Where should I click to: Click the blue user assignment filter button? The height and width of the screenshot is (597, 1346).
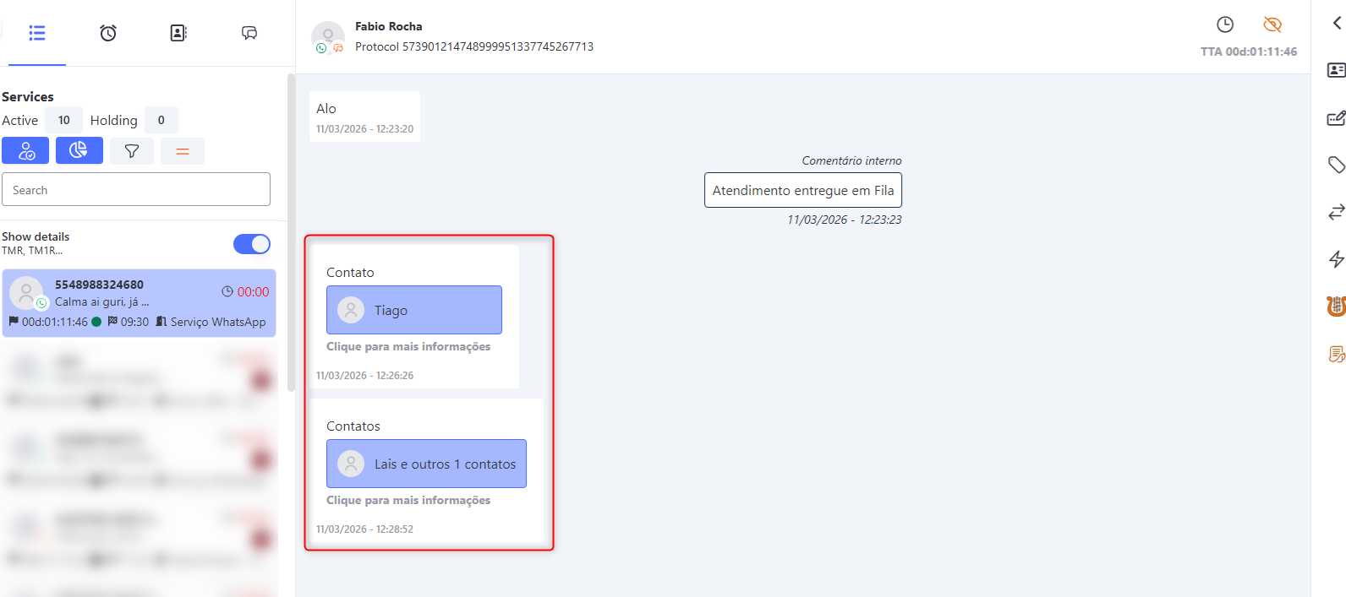pyautogui.click(x=25, y=150)
